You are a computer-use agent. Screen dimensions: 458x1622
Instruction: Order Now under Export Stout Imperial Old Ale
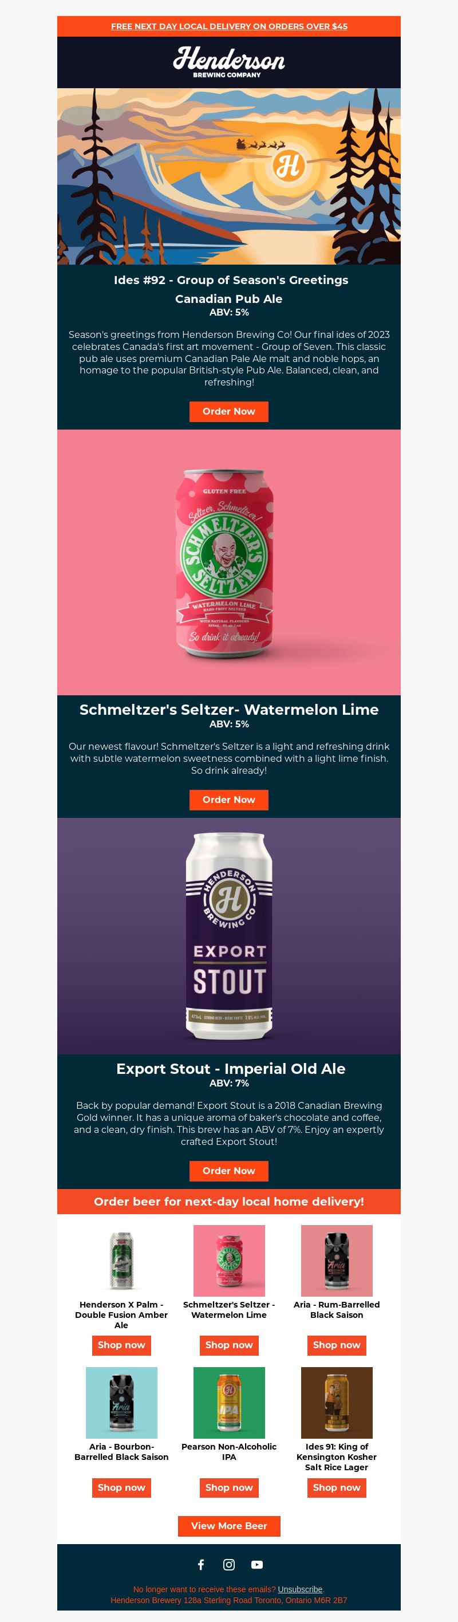click(229, 1171)
